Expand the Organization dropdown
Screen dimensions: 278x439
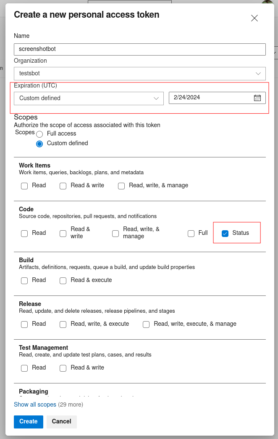[x=258, y=73]
